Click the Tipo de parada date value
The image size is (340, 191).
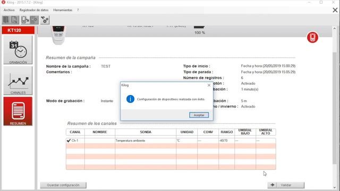click(268, 72)
